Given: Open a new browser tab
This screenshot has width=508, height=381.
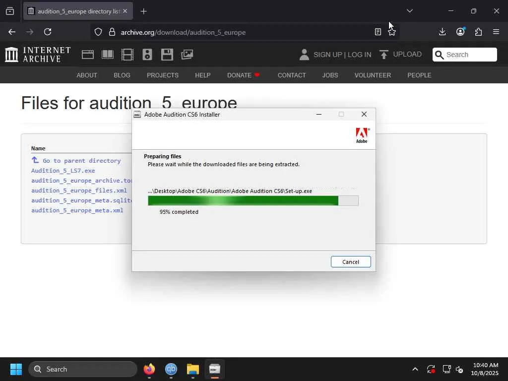Looking at the screenshot, I should pyautogui.click(x=143, y=11).
